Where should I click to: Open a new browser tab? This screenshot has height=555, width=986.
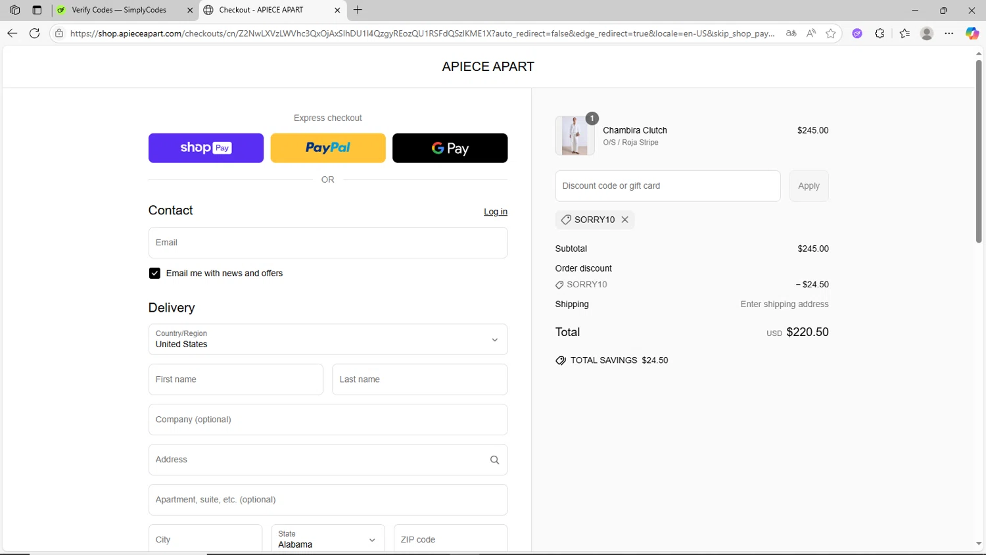coord(358,10)
